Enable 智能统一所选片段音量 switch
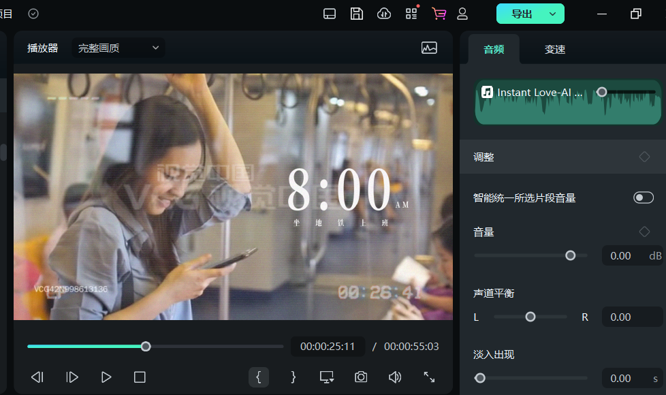 pyautogui.click(x=643, y=197)
